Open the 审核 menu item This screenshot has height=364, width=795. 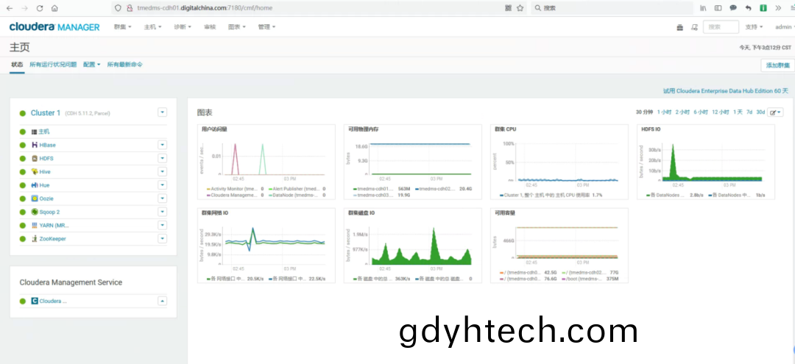point(210,26)
